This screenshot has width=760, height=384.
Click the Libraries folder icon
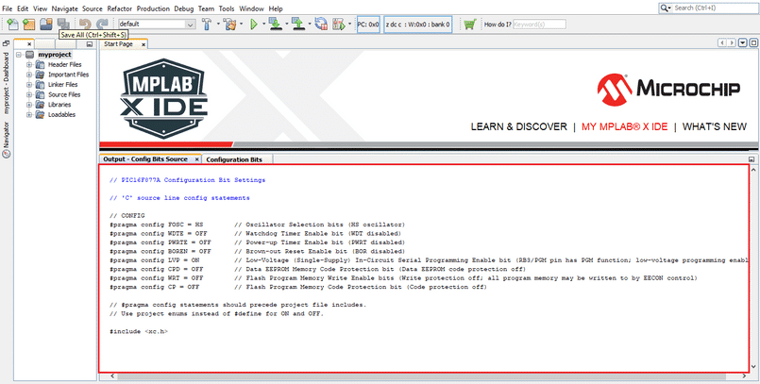[40, 105]
